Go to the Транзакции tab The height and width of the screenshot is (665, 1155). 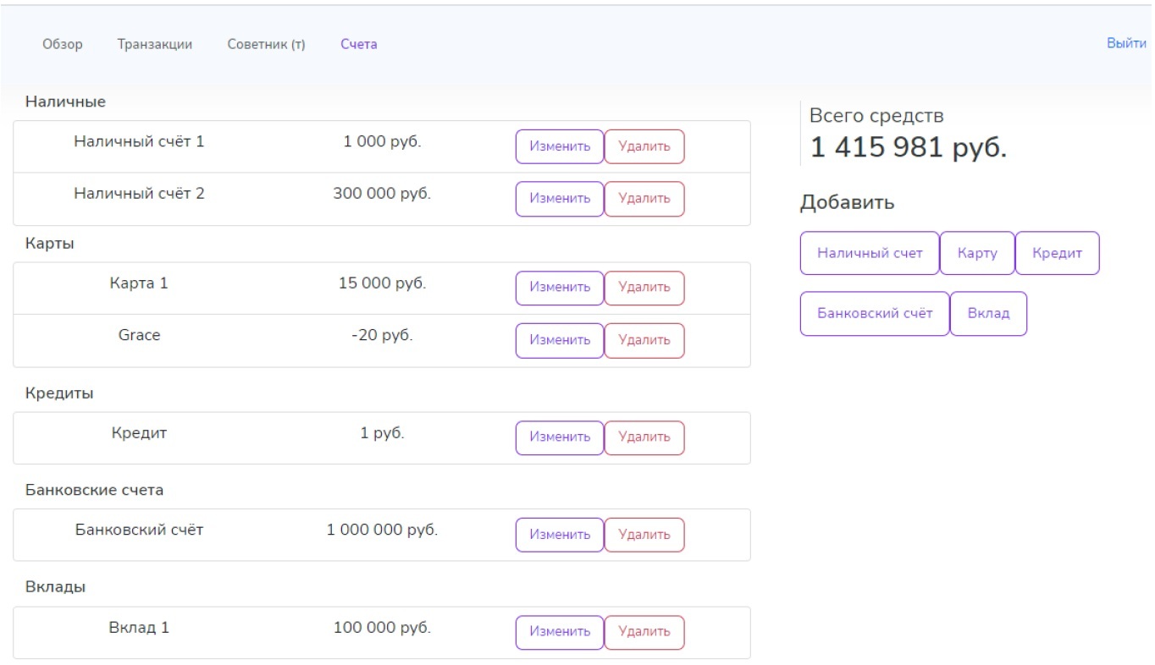click(x=154, y=44)
